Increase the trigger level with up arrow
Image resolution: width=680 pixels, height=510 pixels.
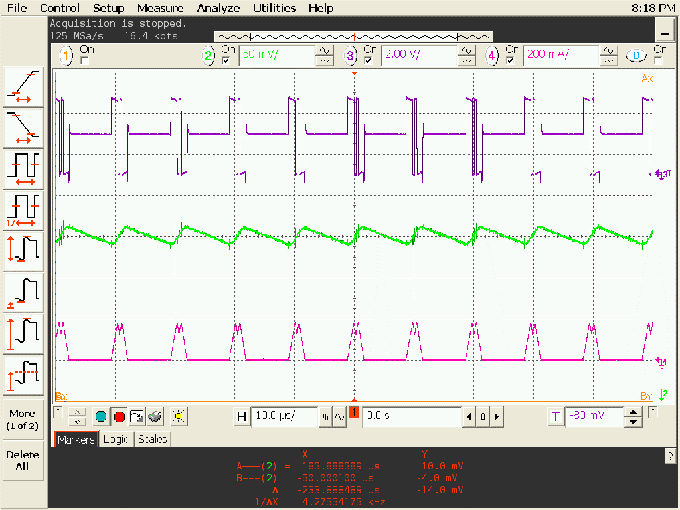(x=634, y=412)
